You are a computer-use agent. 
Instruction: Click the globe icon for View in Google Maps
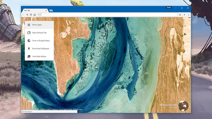click(x=29, y=41)
